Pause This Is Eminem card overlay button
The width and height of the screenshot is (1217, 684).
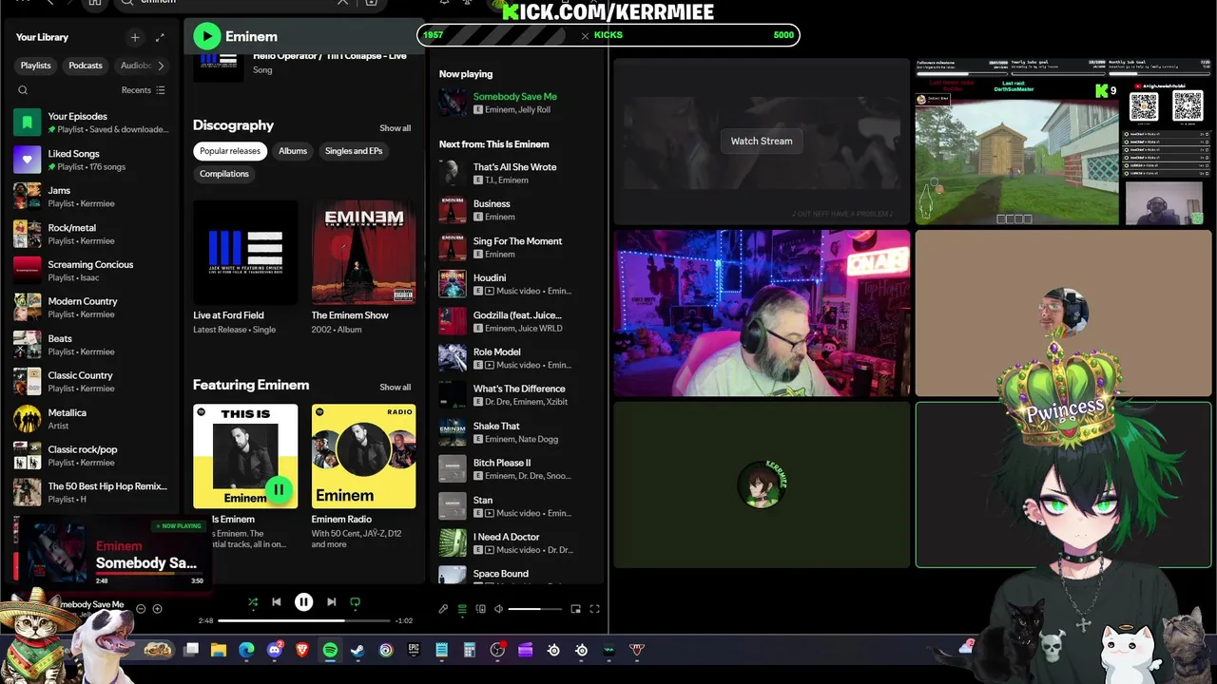(279, 489)
